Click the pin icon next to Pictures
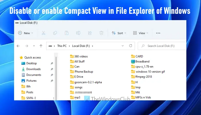This screenshot has width=201, height=115. pyautogui.click(x=52, y=80)
